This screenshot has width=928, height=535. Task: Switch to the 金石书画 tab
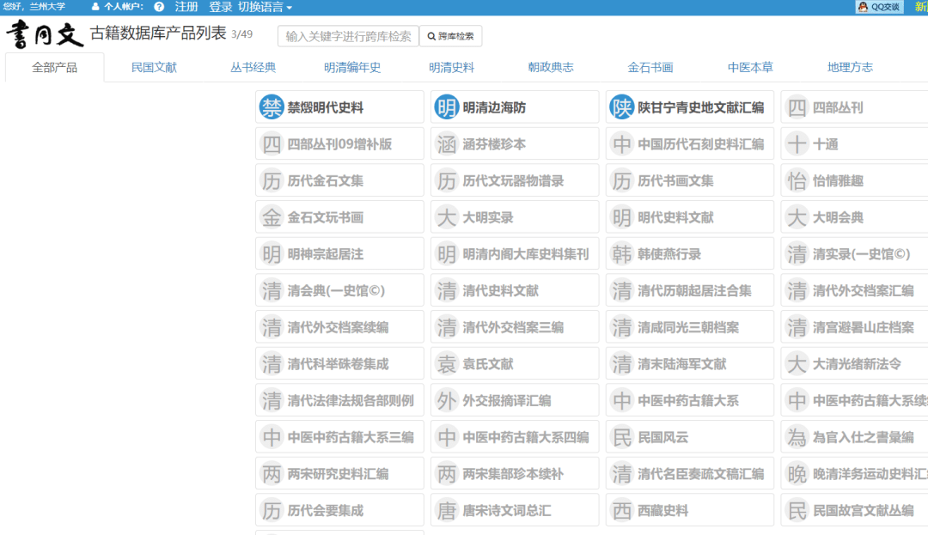pos(650,67)
